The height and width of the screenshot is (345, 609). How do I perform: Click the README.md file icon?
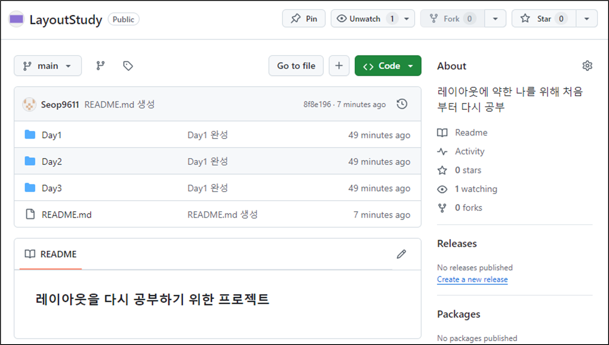[30, 214]
